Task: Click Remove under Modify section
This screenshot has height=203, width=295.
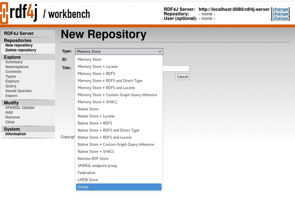Action: point(13,117)
